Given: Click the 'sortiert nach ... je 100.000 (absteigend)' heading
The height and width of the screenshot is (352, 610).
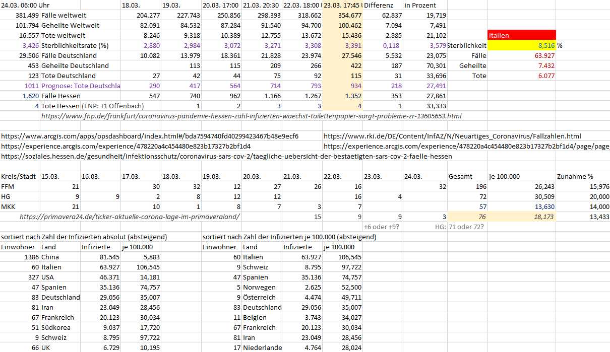Looking at the screenshot, I should (x=289, y=237).
